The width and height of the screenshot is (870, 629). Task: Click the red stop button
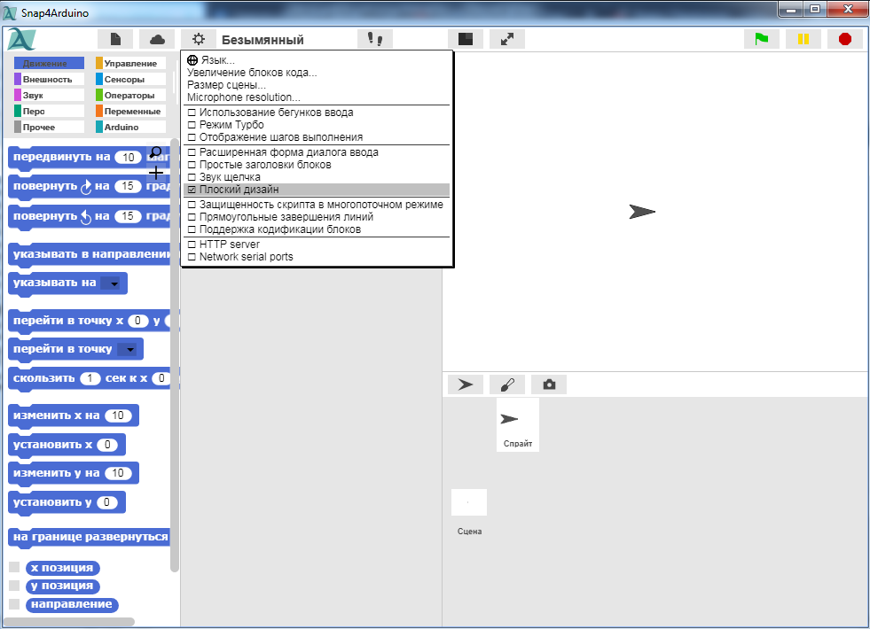pos(844,39)
